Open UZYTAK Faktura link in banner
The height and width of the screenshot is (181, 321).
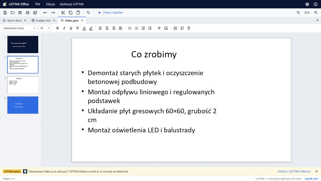294,171
